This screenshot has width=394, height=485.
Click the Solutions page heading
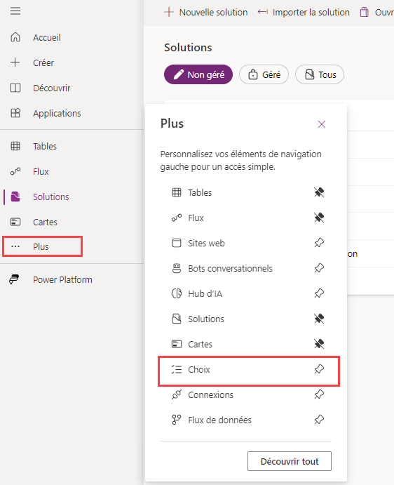coord(188,47)
